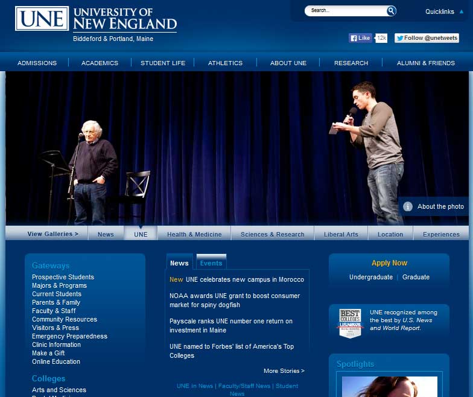Open the Research menu

pos(351,63)
